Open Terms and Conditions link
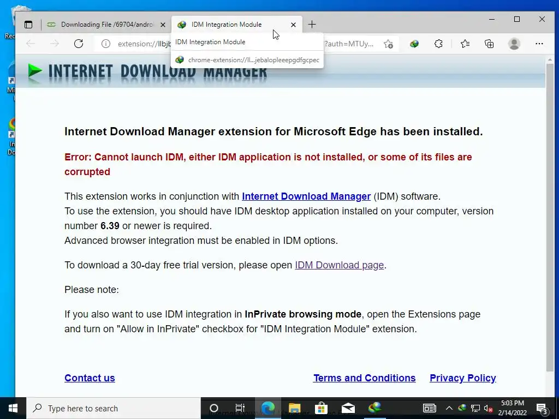This screenshot has height=419, width=559. [x=364, y=378]
